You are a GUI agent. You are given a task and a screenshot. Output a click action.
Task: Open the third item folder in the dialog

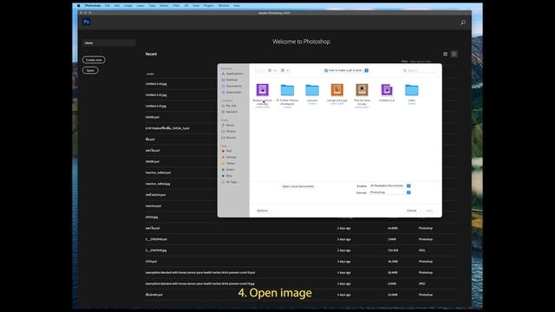pos(312,90)
